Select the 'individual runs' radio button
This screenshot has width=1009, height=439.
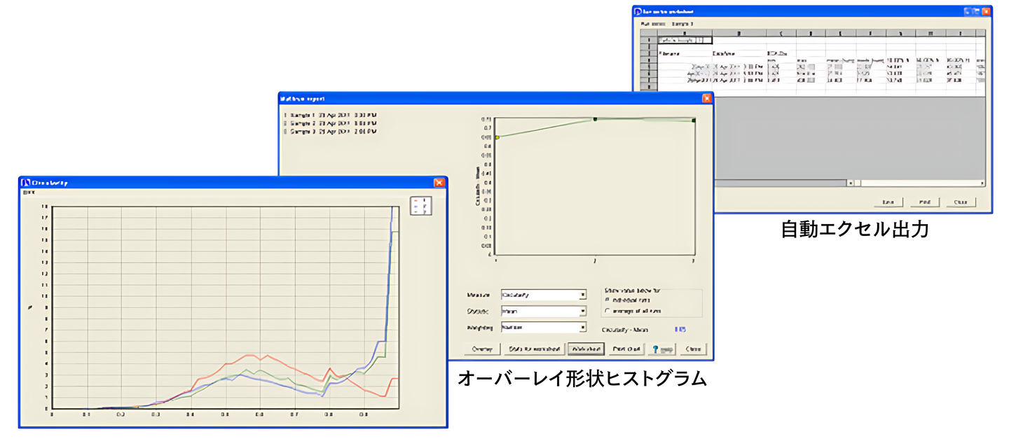click(x=607, y=299)
